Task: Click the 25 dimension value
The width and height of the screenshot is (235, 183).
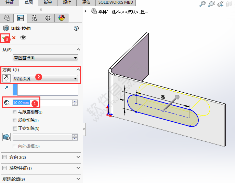Action: click(163, 97)
